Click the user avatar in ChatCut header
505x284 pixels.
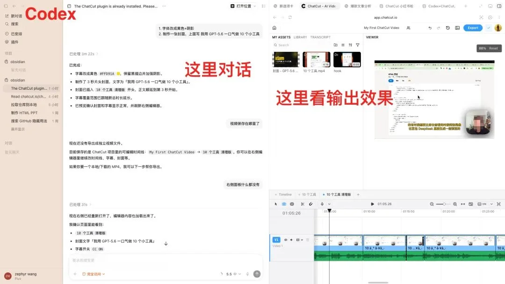point(498,28)
